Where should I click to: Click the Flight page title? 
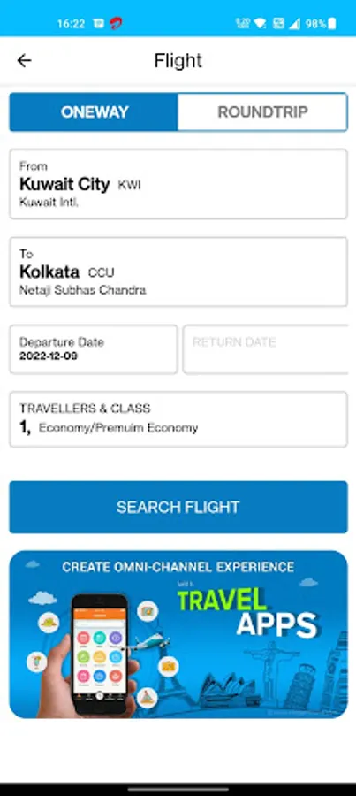pos(178,61)
